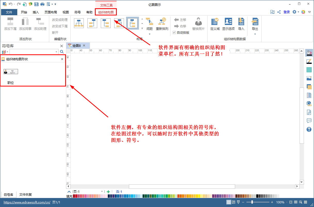The width and height of the screenshot is (314, 207).
Task: Open the hyperlink globe icon in right sidebar
Action: [309, 104]
